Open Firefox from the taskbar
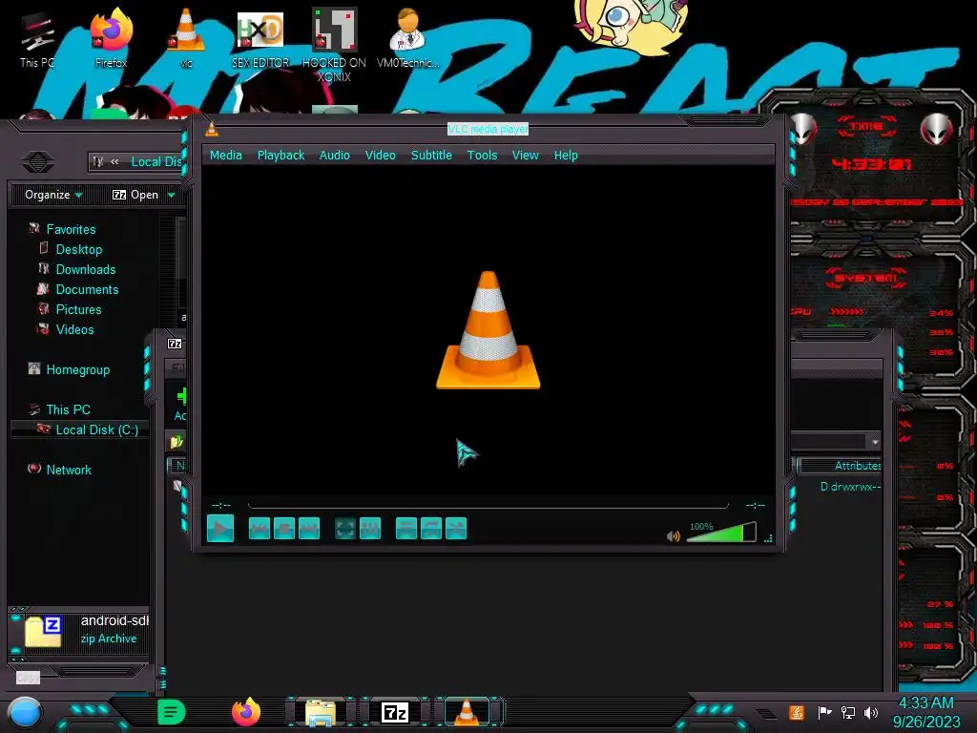The width and height of the screenshot is (977, 733). 246,712
